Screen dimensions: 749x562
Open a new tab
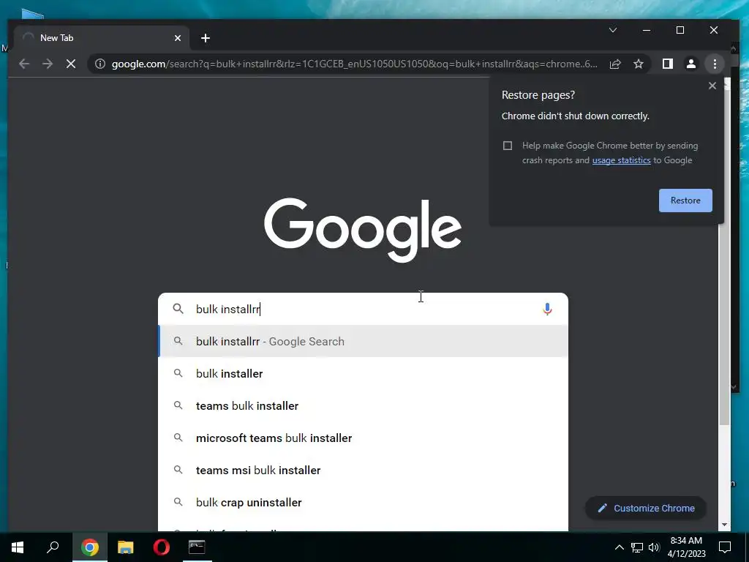point(206,38)
